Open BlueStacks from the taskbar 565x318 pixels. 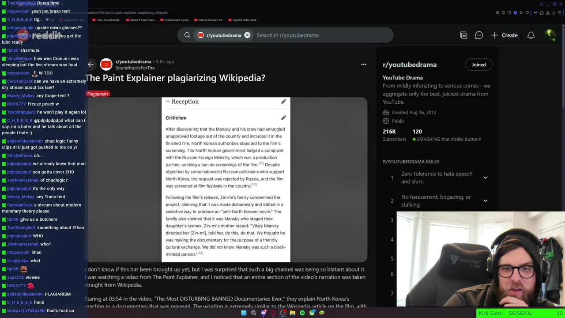click(x=322, y=313)
